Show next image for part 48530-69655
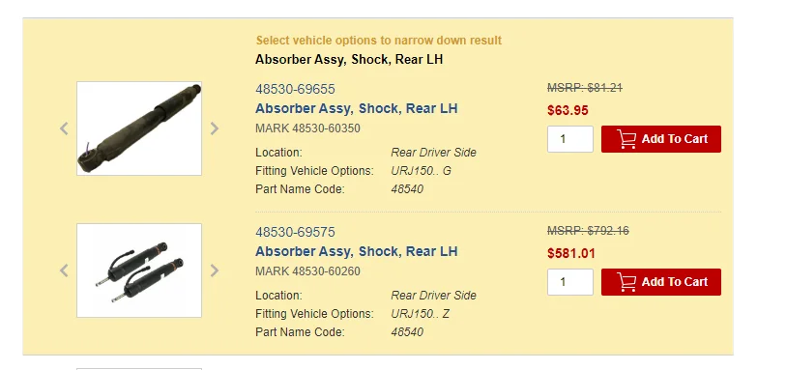Screen dimensions: 786x370 [x=215, y=128]
